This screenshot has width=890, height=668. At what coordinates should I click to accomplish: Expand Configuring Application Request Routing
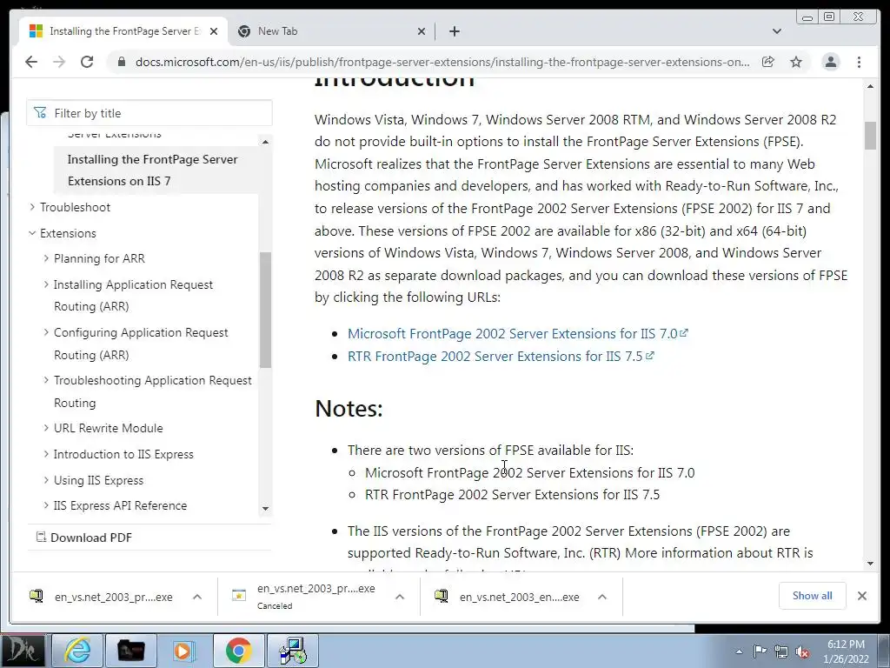click(46, 332)
